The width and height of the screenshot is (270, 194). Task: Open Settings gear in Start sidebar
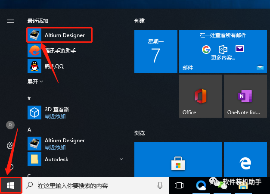[10, 146]
